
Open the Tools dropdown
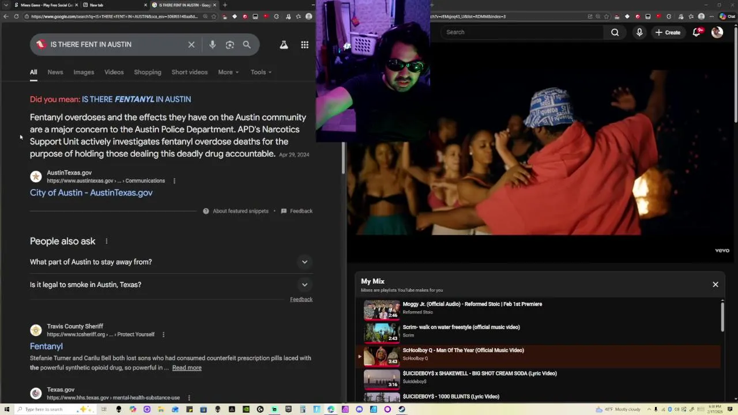tap(261, 72)
